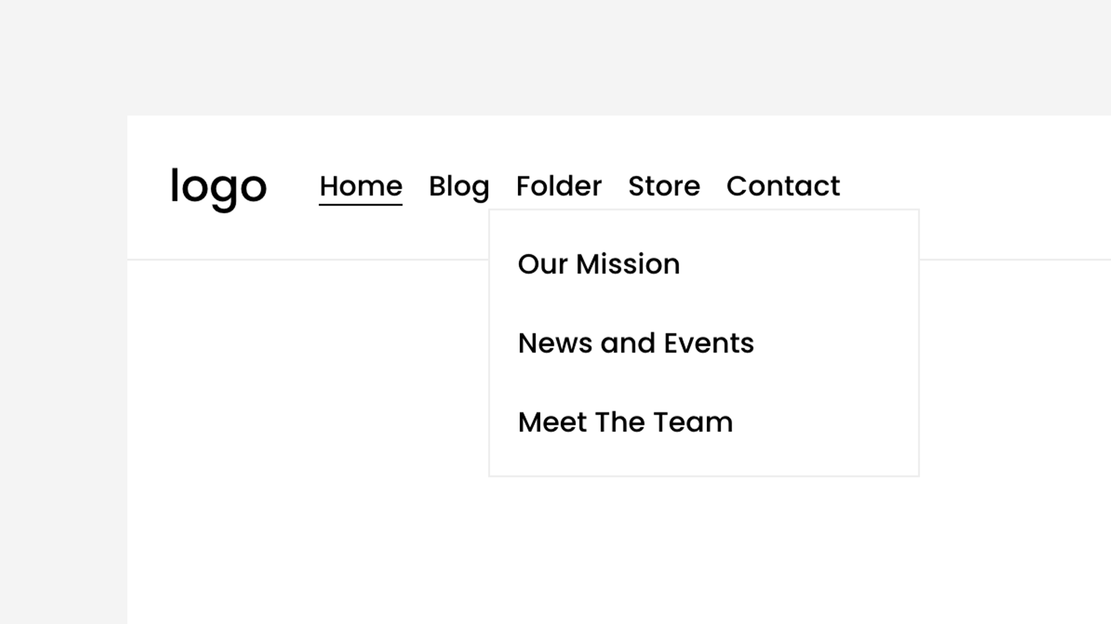1111x624 pixels.
Task: Click Folder in the navigation bar
Action: click(x=559, y=186)
